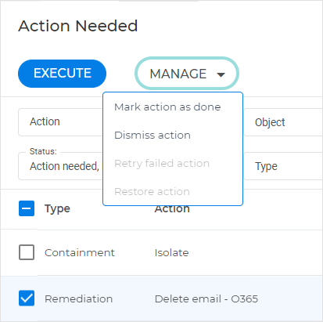Screen dimensions: 323x322
Task: Select Restore action menu entry
Action: (x=152, y=192)
